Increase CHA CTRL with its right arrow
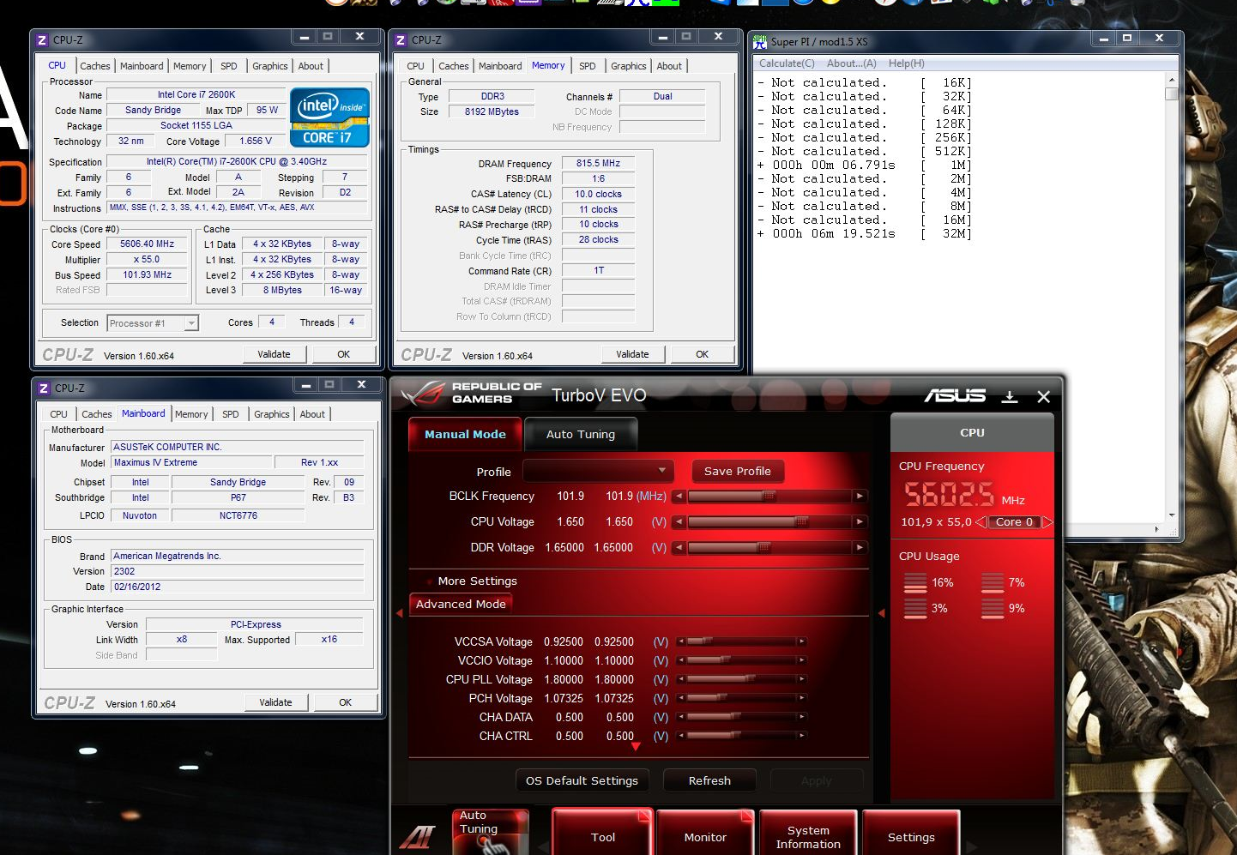Image resolution: width=1237 pixels, height=855 pixels. (802, 736)
